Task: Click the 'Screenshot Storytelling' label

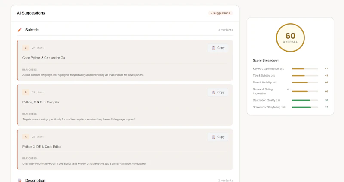Action: coord(267,107)
